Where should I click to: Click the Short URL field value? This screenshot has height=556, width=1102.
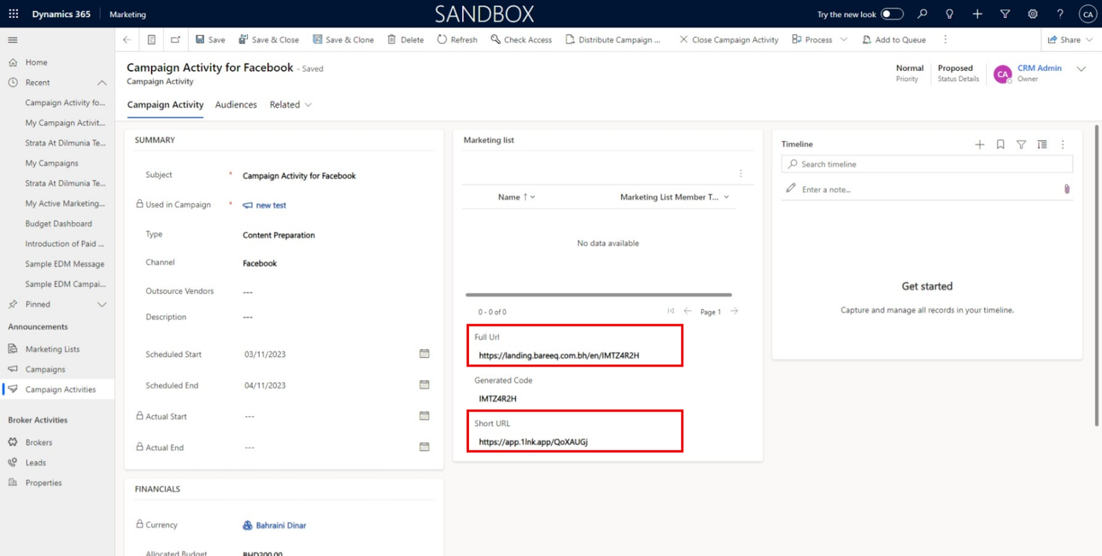(533, 442)
